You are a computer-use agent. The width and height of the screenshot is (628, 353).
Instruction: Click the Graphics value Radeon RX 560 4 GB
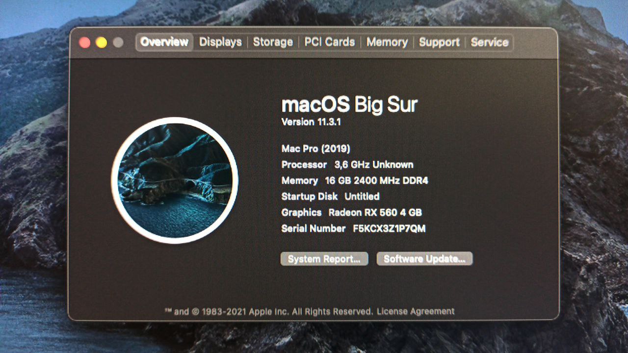[375, 212]
